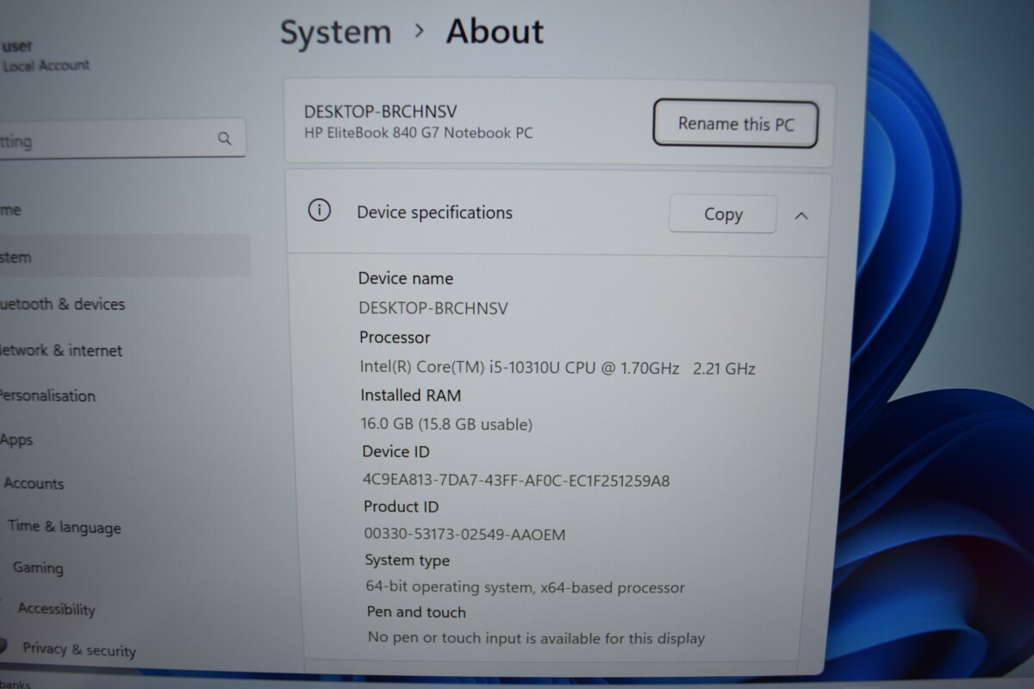Screen dimensions: 1034x689
Task: Click the info icon beside Device specifications
Action: tap(320, 210)
